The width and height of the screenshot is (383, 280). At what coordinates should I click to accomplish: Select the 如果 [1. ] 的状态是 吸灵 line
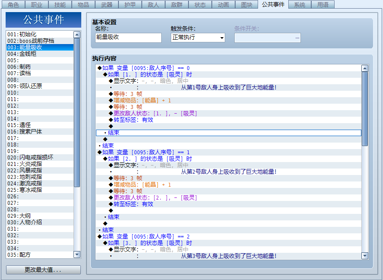click(x=229, y=74)
